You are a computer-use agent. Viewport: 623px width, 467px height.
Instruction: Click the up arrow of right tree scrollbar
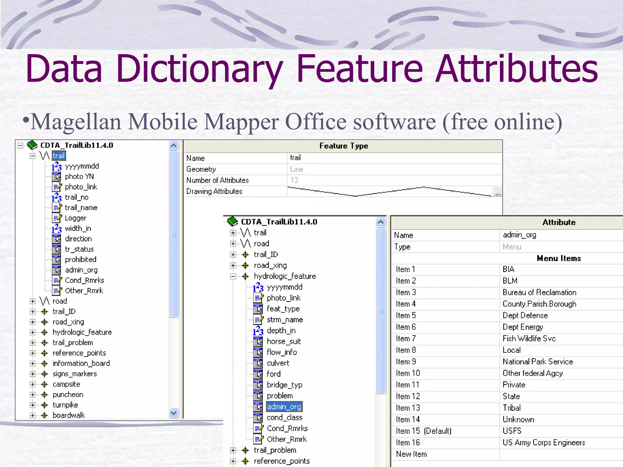[381, 222]
